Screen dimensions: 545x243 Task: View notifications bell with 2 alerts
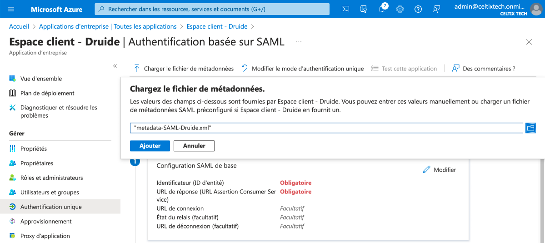(x=382, y=9)
